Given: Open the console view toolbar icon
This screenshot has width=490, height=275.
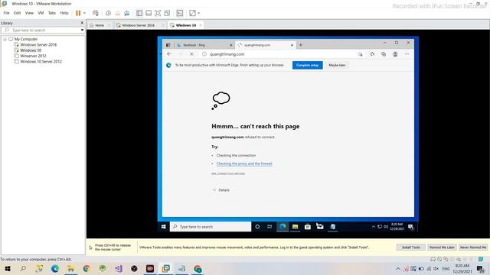Looking at the screenshot, I should point(180,13).
